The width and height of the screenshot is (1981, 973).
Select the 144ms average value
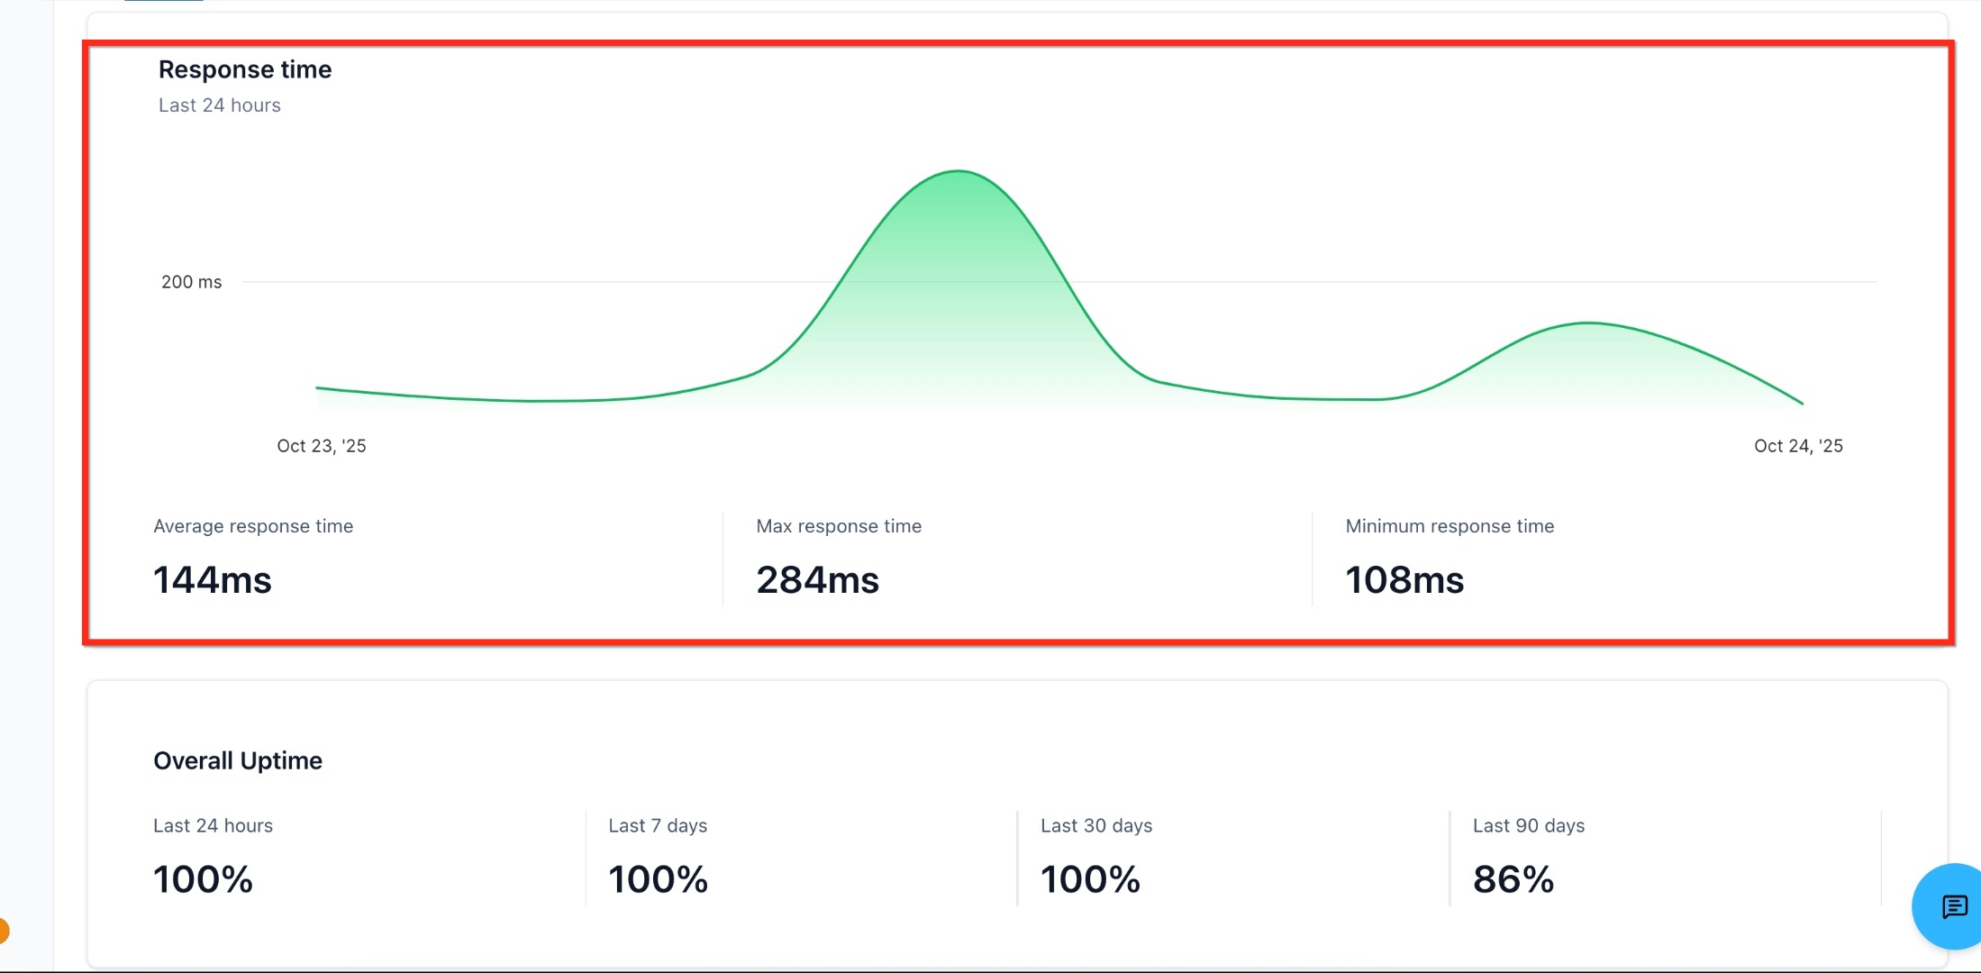click(x=213, y=579)
